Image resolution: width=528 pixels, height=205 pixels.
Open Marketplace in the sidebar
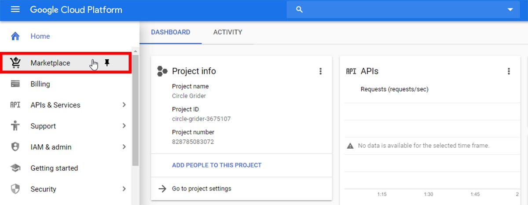click(x=50, y=63)
